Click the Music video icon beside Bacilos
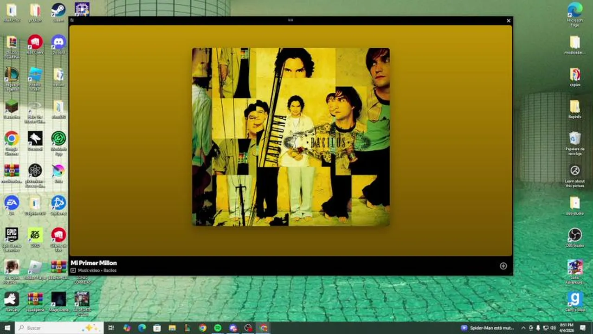Image resolution: width=593 pixels, height=334 pixels. click(x=73, y=270)
